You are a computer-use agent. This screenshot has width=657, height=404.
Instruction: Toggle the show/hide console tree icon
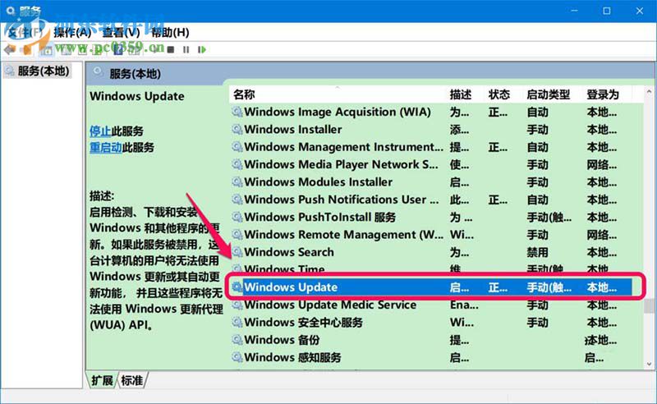[x=47, y=50]
